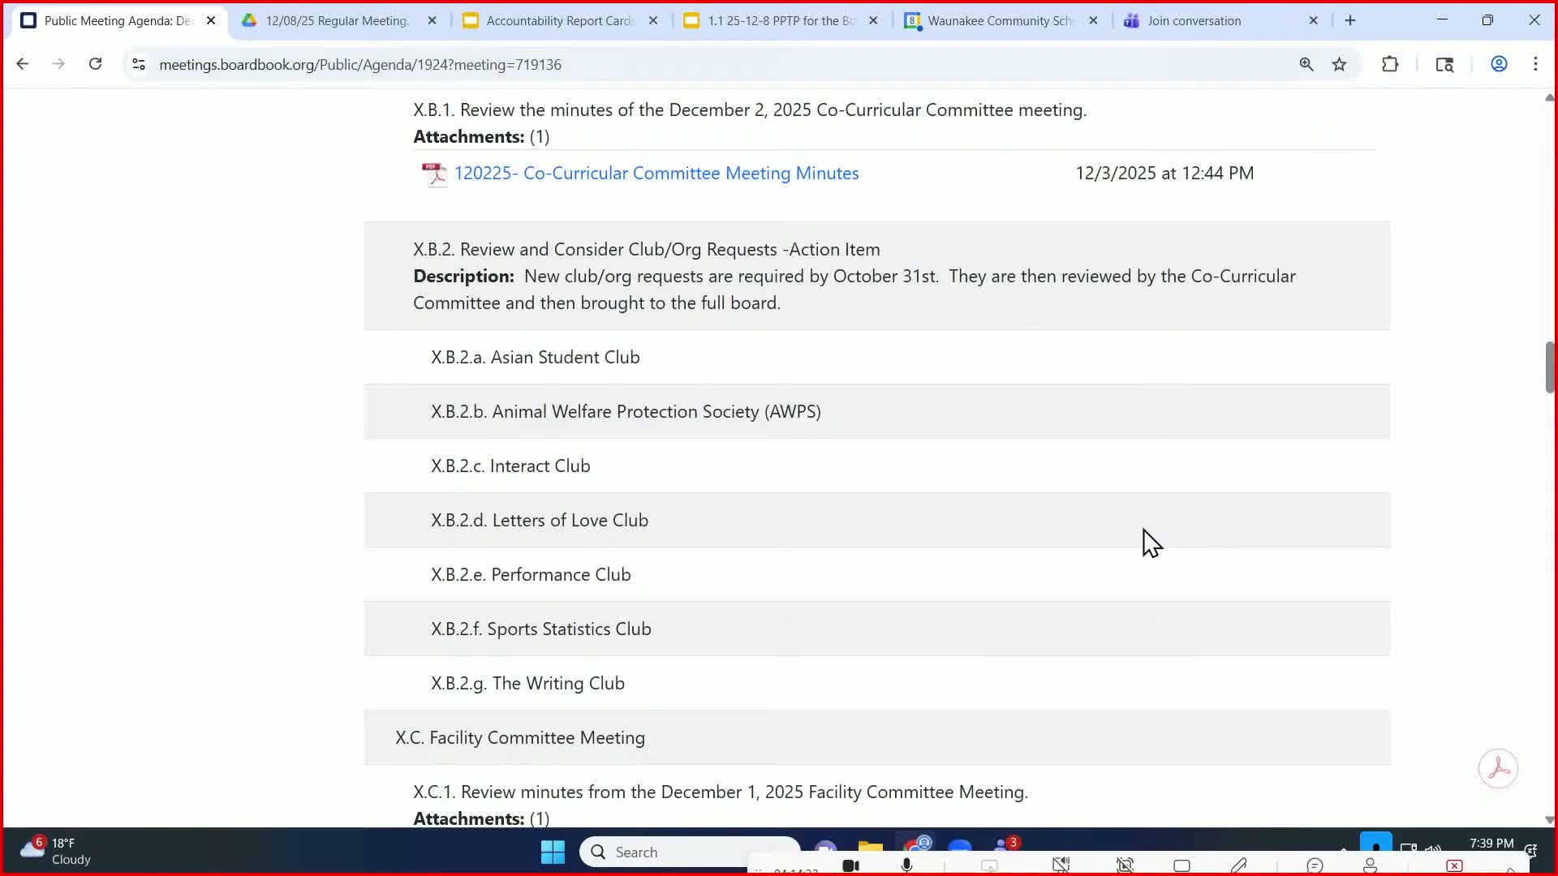The height and width of the screenshot is (876, 1558).
Task: Close the Join conversation tab
Action: pyautogui.click(x=1313, y=21)
